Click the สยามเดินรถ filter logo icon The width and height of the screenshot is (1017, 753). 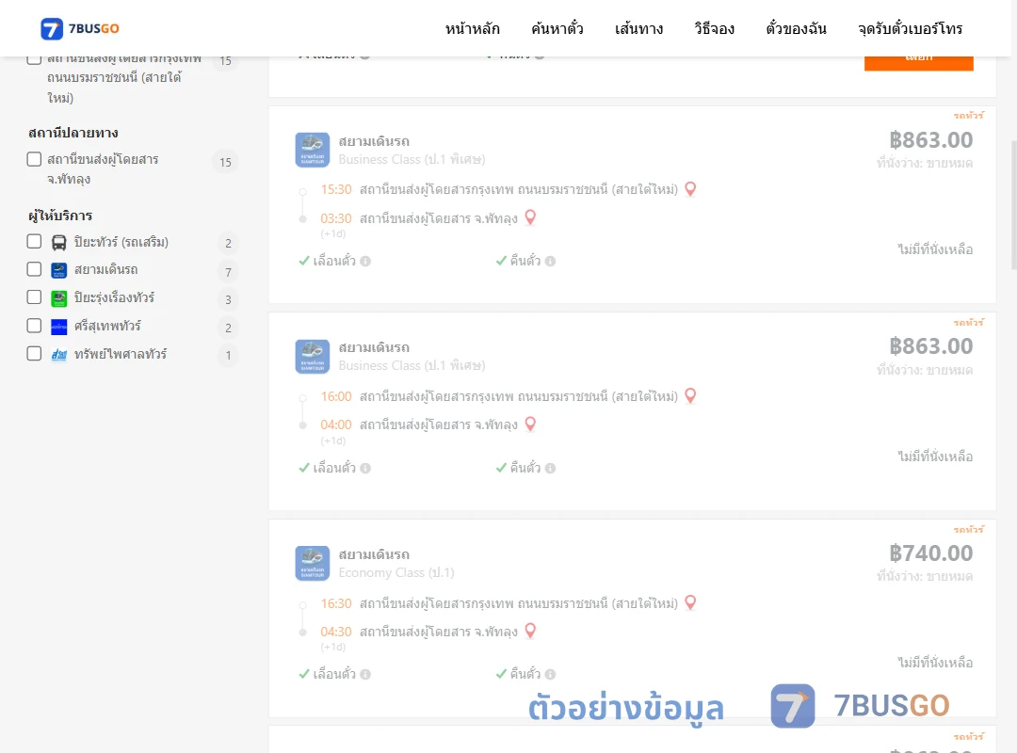[59, 270]
